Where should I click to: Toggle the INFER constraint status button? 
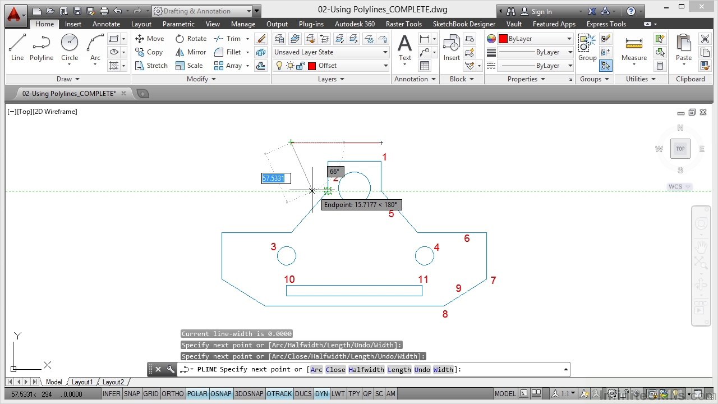click(x=111, y=394)
